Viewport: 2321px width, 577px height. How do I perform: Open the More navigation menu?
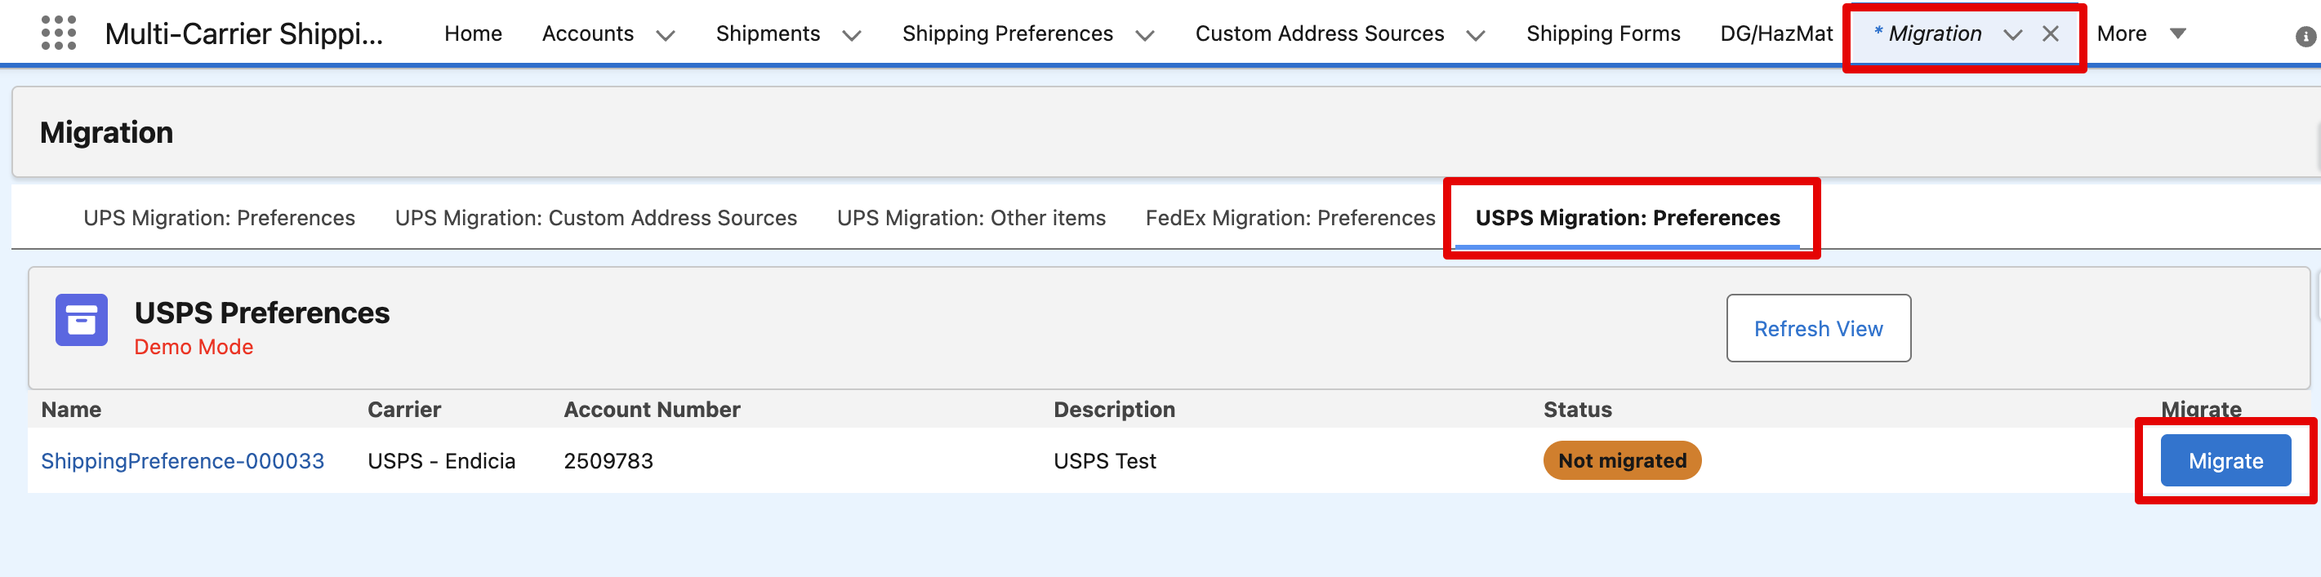pyautogui.click(x=2141, y=34)
